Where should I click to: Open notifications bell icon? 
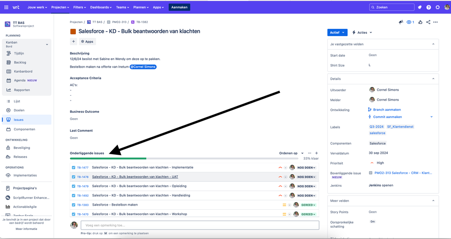(420, 7)
